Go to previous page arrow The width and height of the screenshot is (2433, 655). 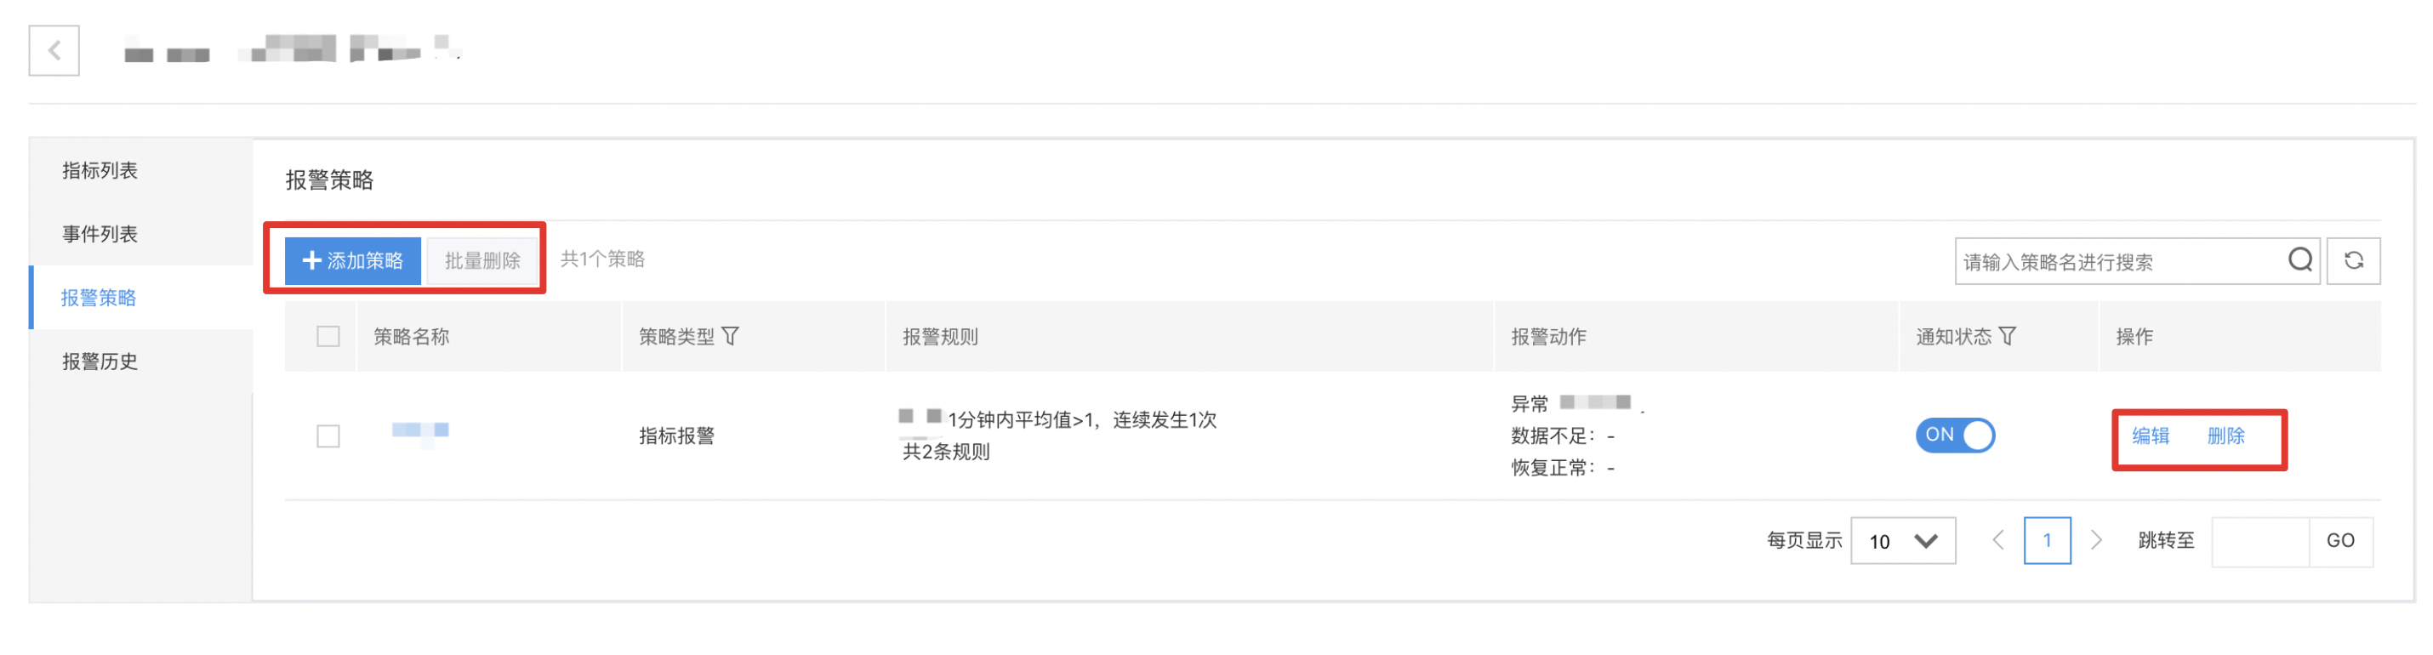(1997, 540)
